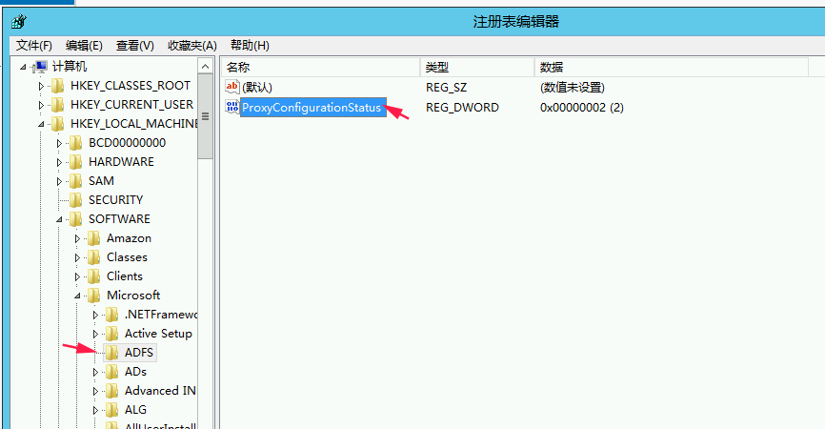
Task: Expand the Classes key
Action: point(77,258)
